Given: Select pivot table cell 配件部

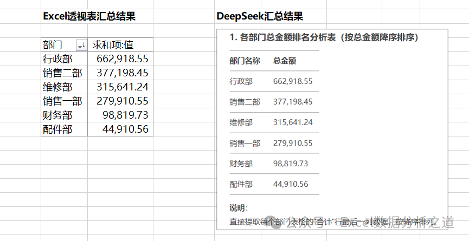Looking at the screenshot, I should [x=65, y=129].
